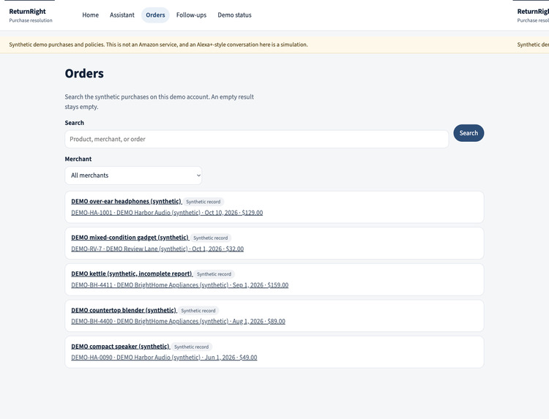Open order details DEMO-RV-7 Review Lane
This screenshot has width=549, height=419.
click(x=157, y=249)
